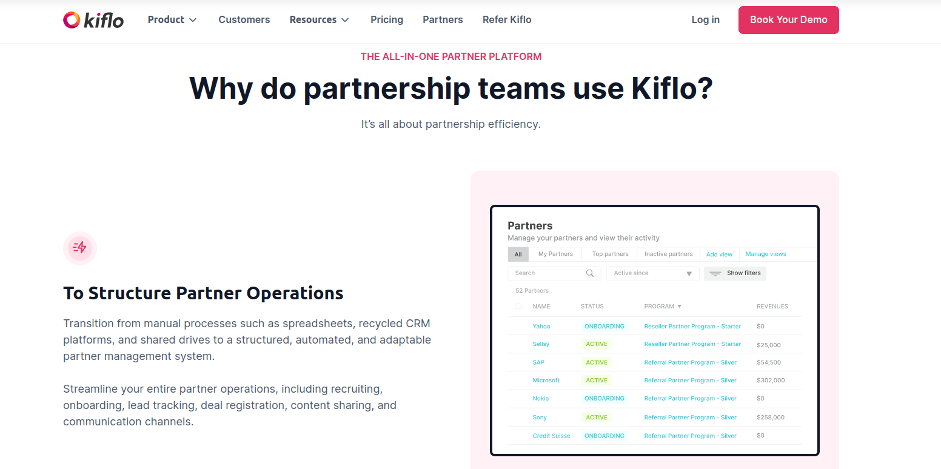
Task: Open Refer Kiflo page
Action: point(507,19)
